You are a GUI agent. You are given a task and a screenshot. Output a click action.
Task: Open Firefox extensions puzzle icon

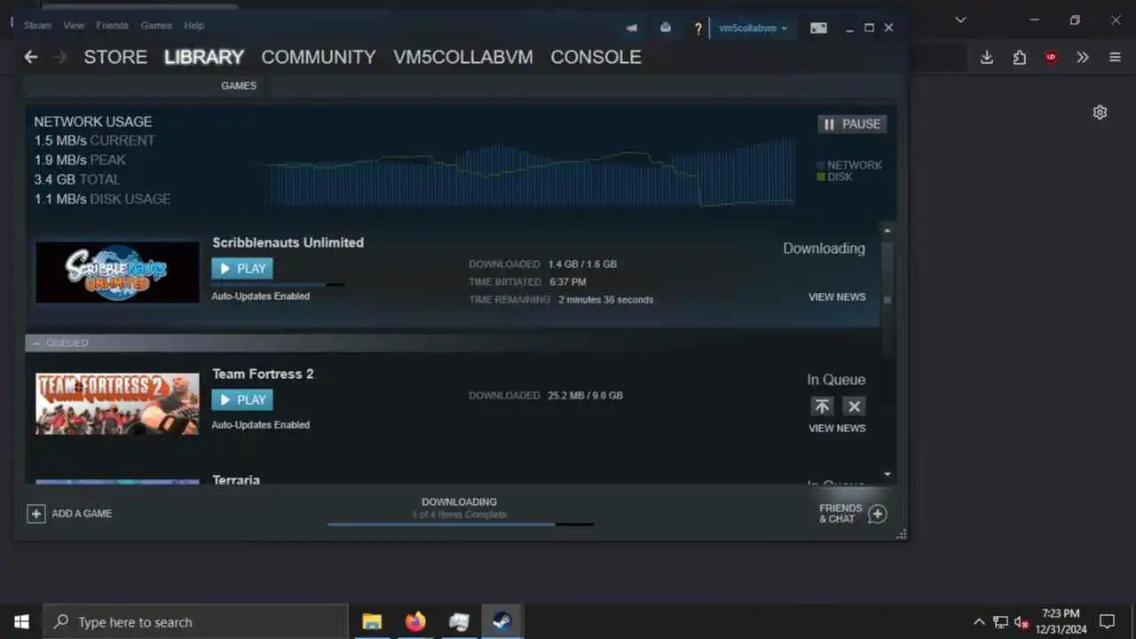1019,57
